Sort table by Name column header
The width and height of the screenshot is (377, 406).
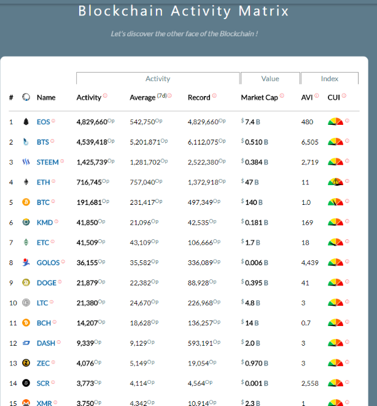pos(46,98)
